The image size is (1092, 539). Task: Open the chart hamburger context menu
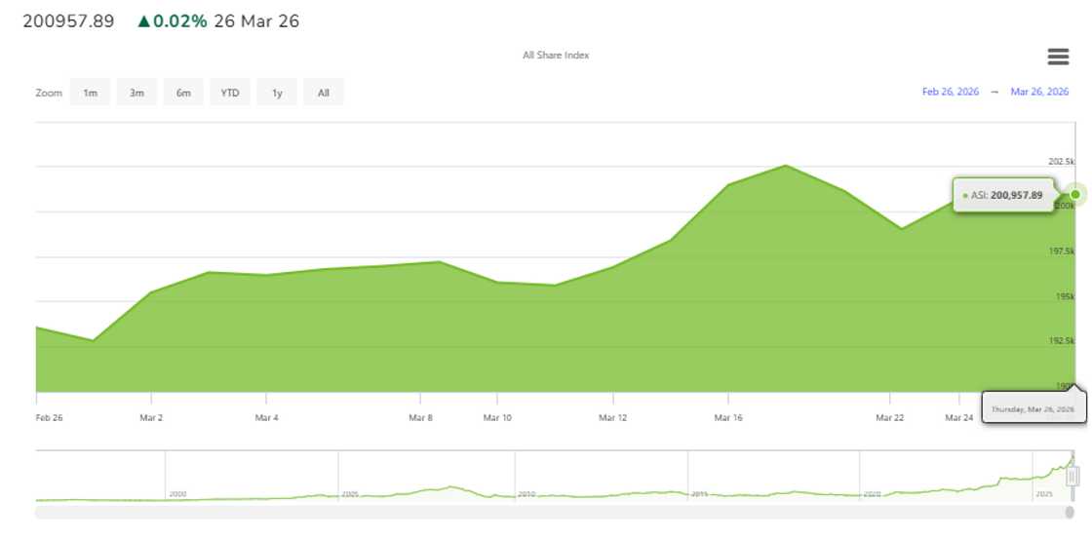pos(1058,57)
